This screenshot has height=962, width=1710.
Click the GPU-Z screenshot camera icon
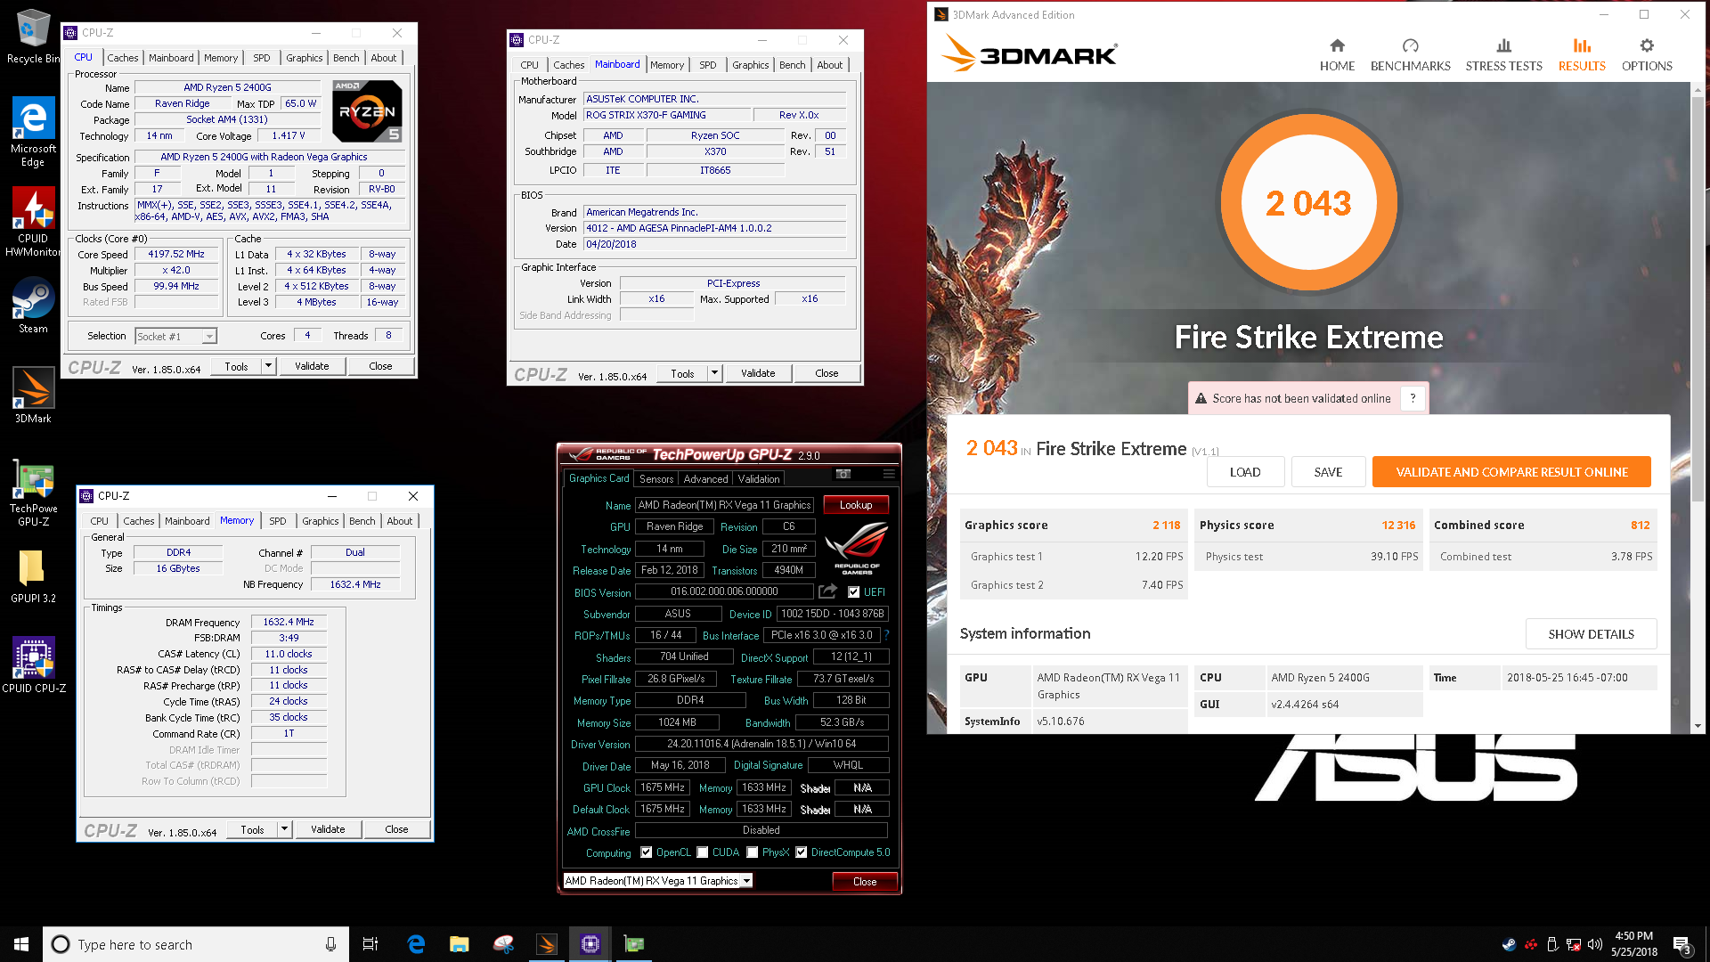click(843, 474)
